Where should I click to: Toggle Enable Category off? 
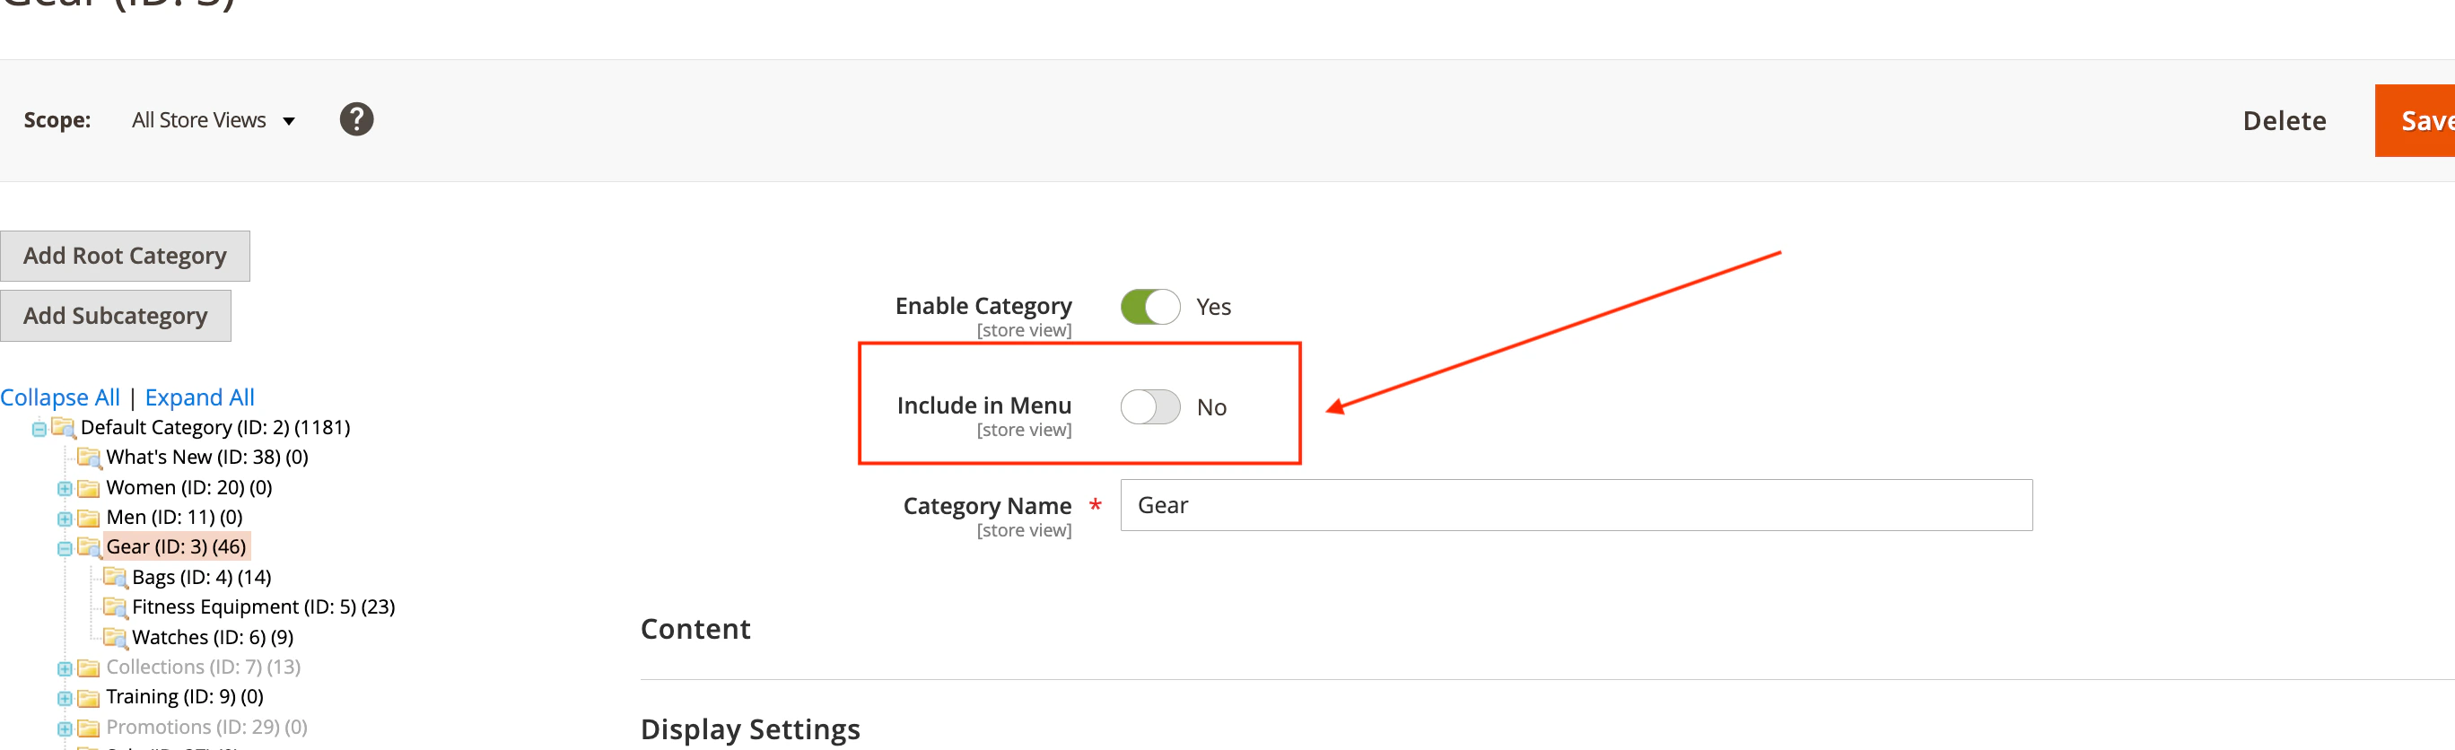click(x=1150, y=306)
